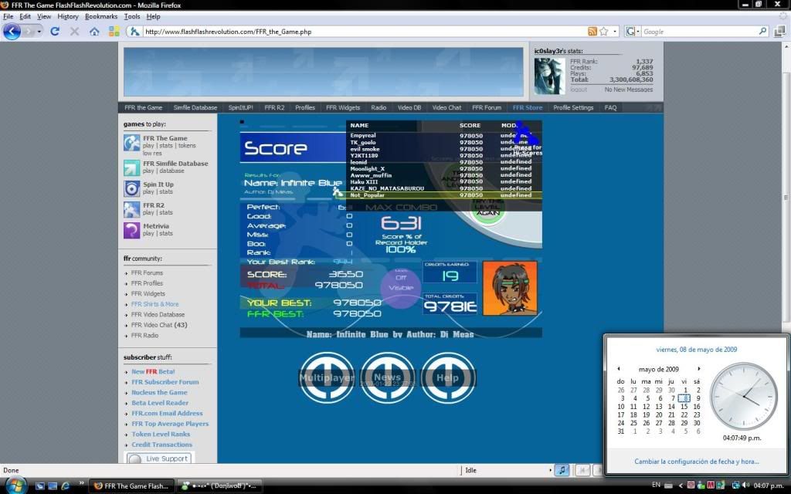Click the FFR Simfile Database icon

(x=131, y=167)
